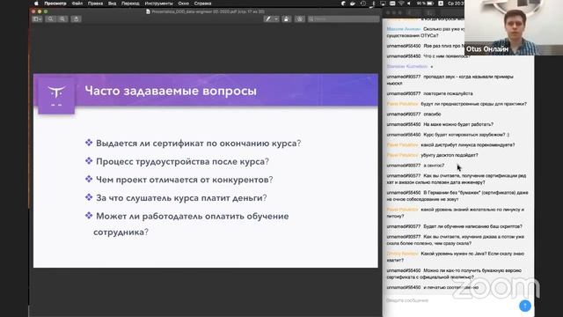Show the markup toolbar icon
Image resolution: width=563 pixels, height=317 pixels.
click(300, 18)
